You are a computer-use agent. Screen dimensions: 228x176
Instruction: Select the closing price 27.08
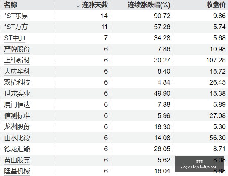[x=218, y=116]
